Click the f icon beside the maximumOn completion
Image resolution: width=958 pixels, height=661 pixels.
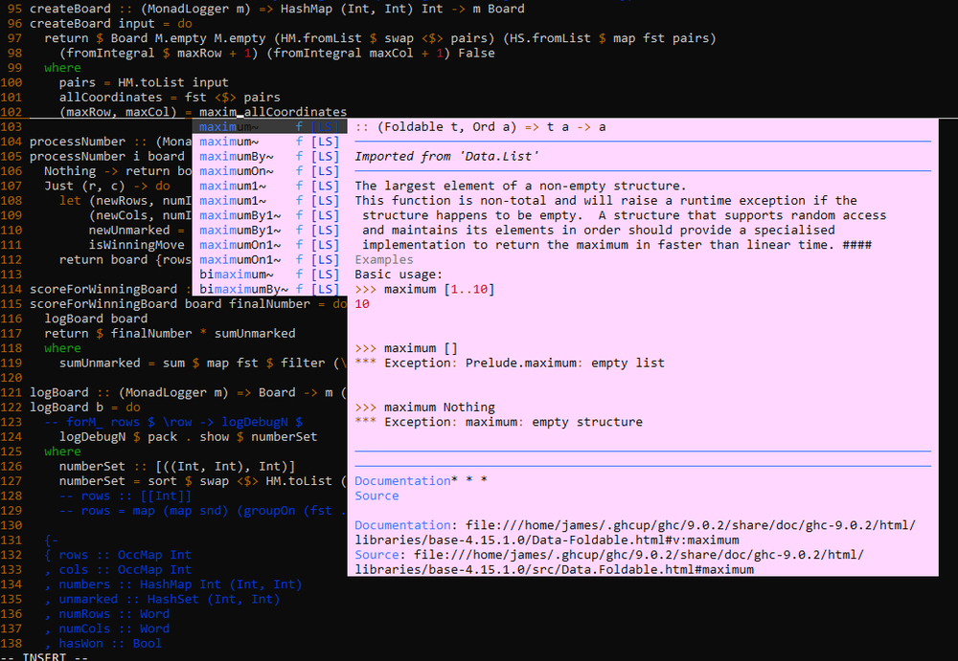click(298, 170)
